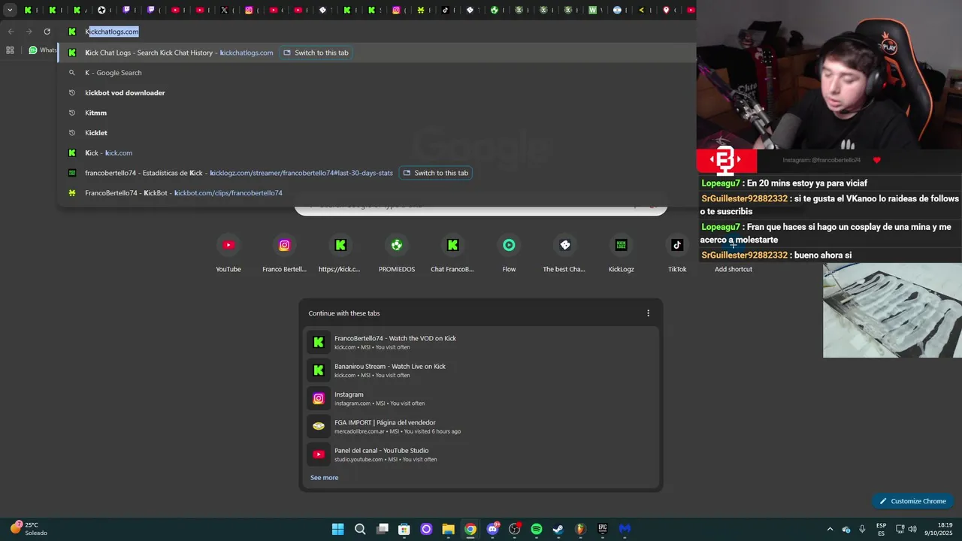Image resolution: width=962 pixels, height=541 pixels.
Task: Select the 'Kitmm' history suggestion
Action: point(376,113)
